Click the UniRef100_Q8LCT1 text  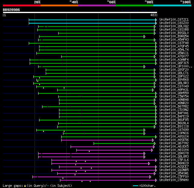coord(174,73)
